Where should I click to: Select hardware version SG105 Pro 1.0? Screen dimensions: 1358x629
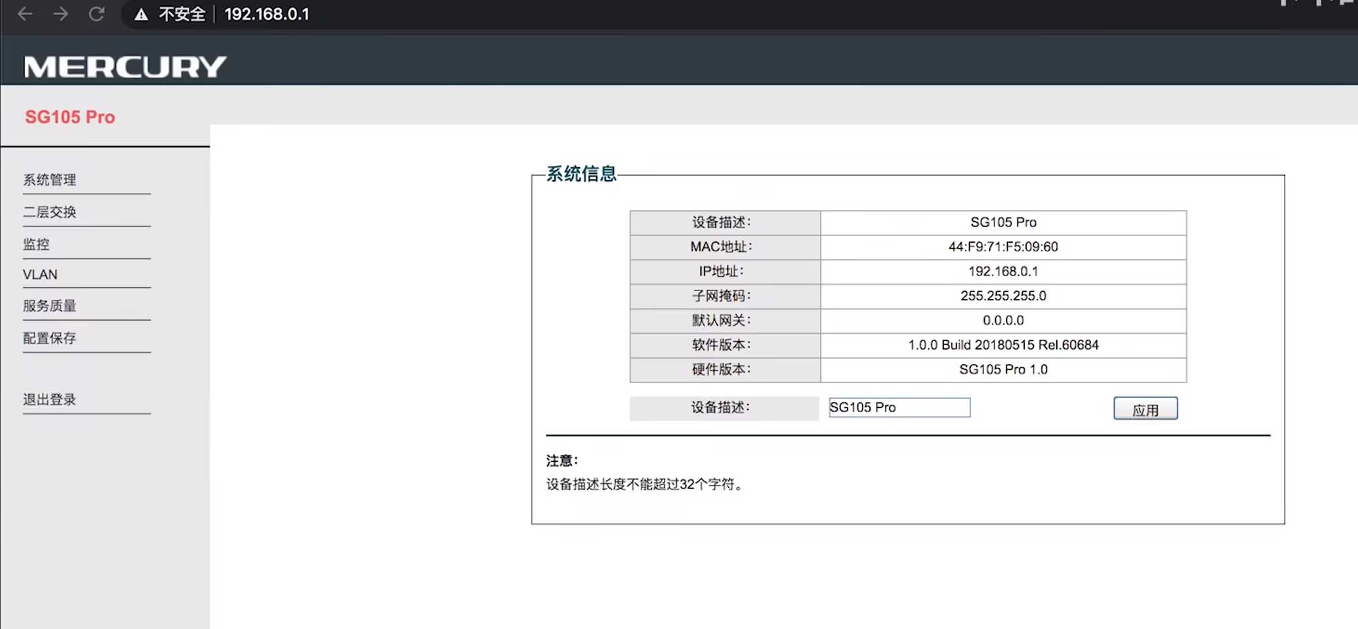pyautogui.click(x=1003, y=369)
